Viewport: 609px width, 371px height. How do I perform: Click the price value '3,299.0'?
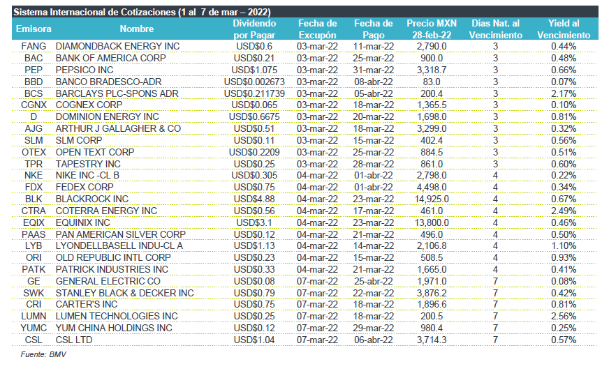[x=432, y=129]
